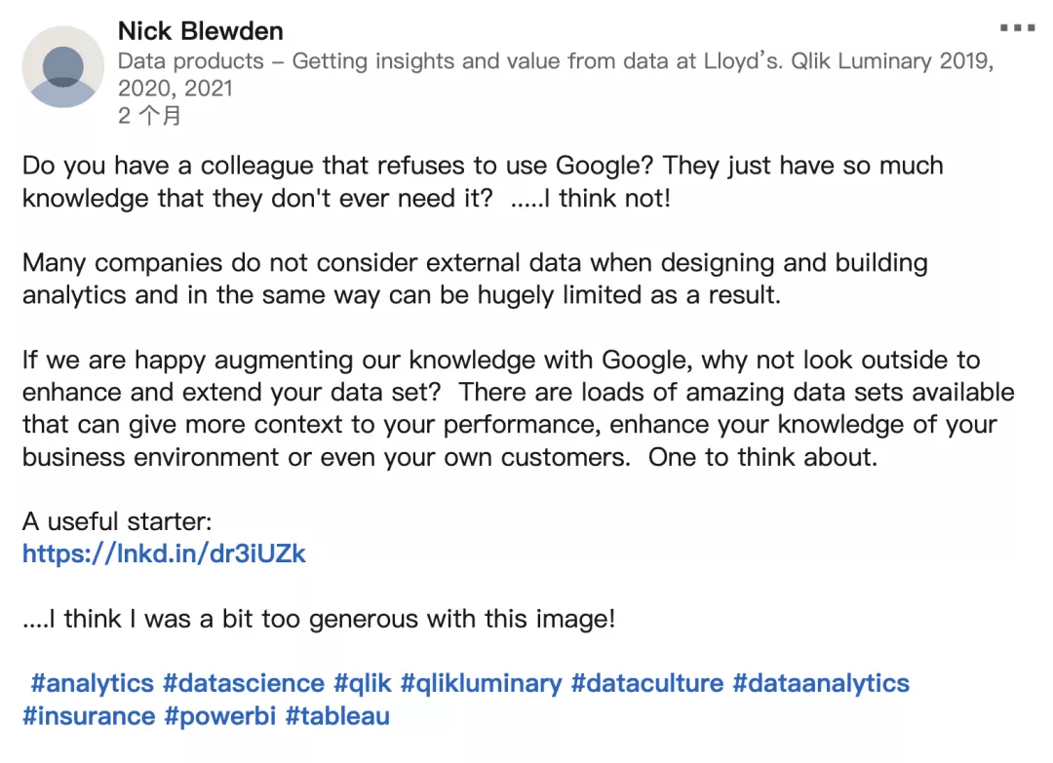Follow the #qlik hashtag link
This screenshot has height=763, width=1053.
363,683
